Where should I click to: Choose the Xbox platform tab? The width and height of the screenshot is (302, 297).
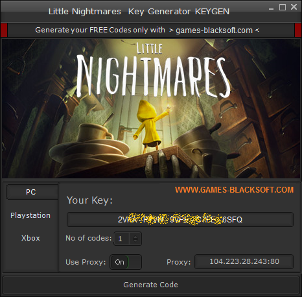coord(30,238)
